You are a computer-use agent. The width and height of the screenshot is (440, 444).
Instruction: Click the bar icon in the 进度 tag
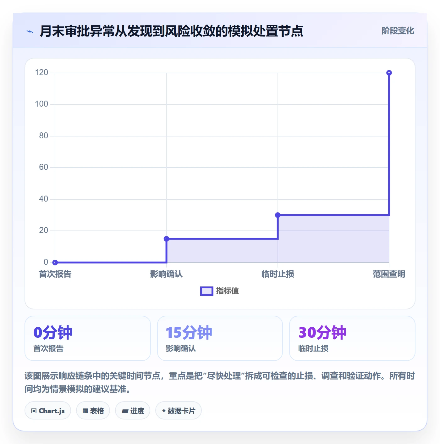point(125,411)
